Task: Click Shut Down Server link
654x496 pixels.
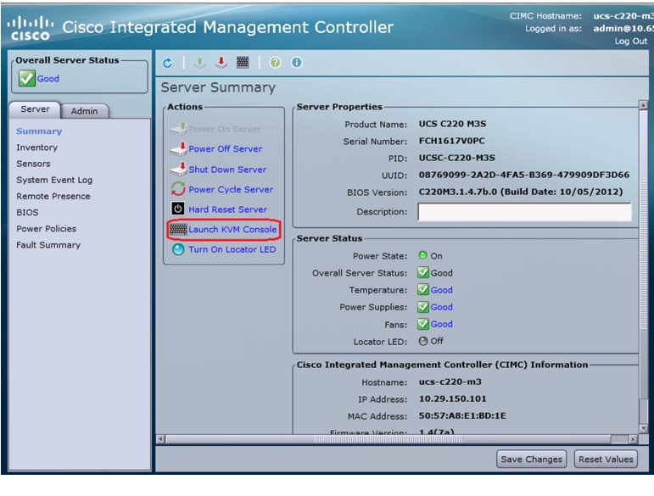Action: coord(227,170)
